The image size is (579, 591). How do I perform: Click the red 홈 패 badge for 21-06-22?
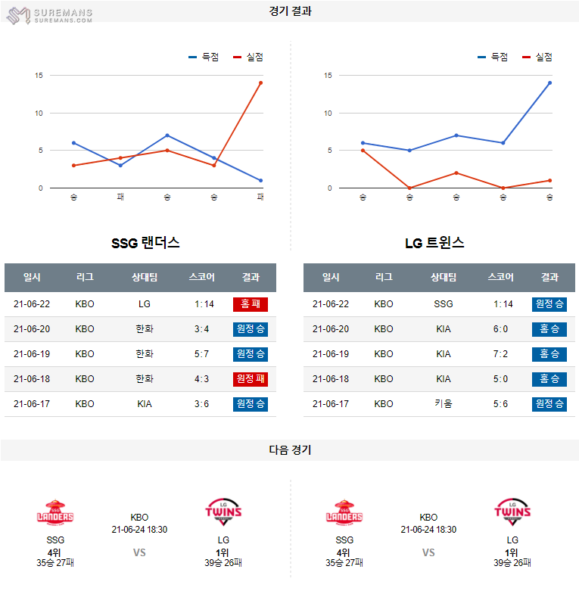coord(251,304)
